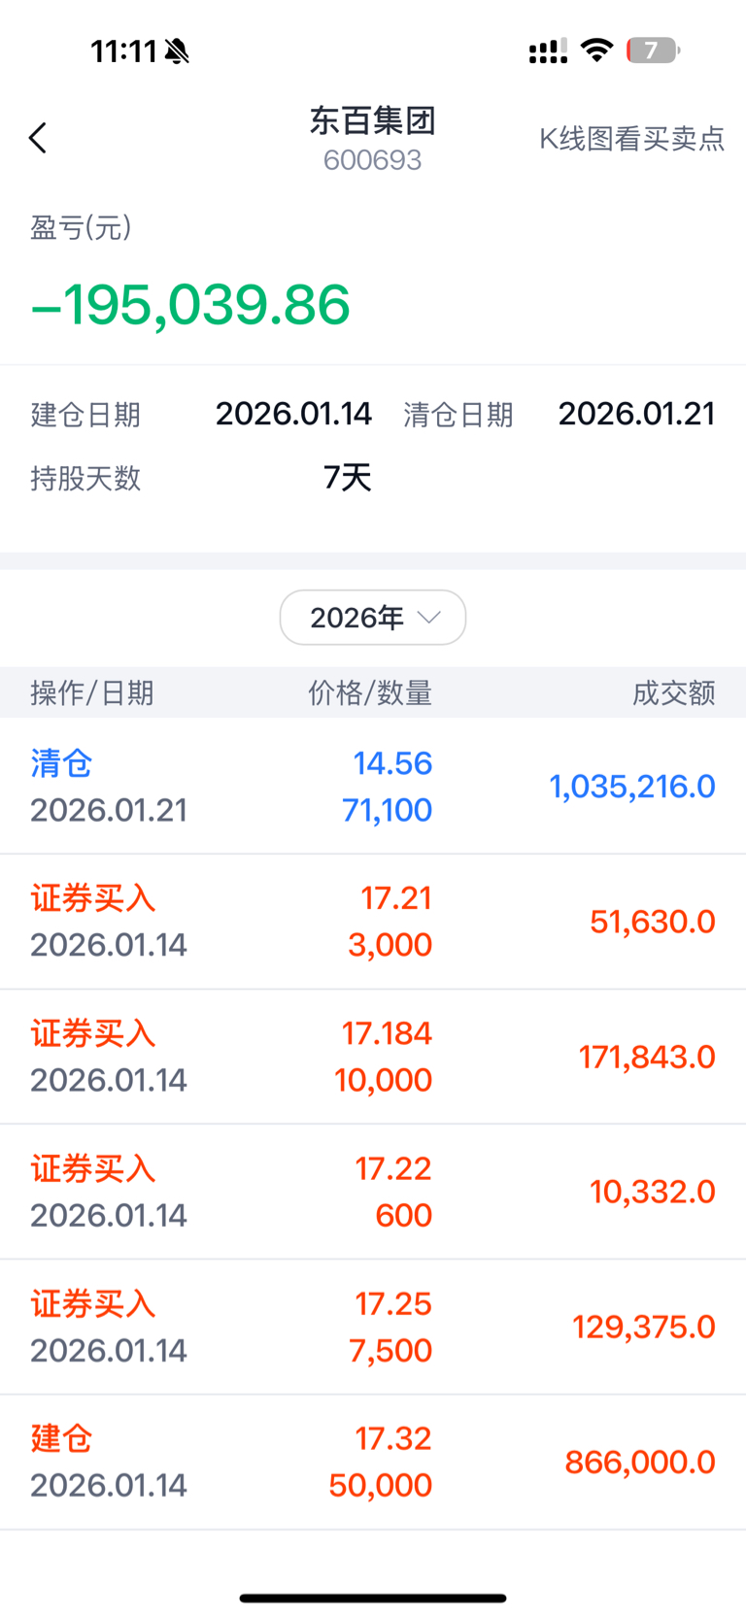Tap the 操作/日期 column header

[x=92, y=692]
